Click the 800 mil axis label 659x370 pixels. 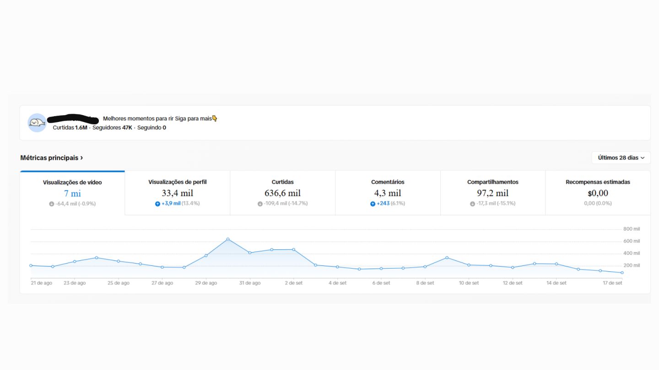pos(632,229)
